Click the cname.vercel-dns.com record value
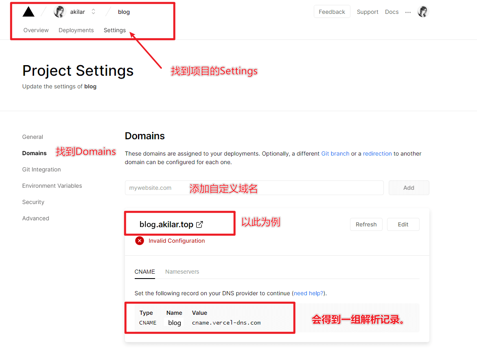The height and width of the screenshot is (349, 477). pos(226,323)
